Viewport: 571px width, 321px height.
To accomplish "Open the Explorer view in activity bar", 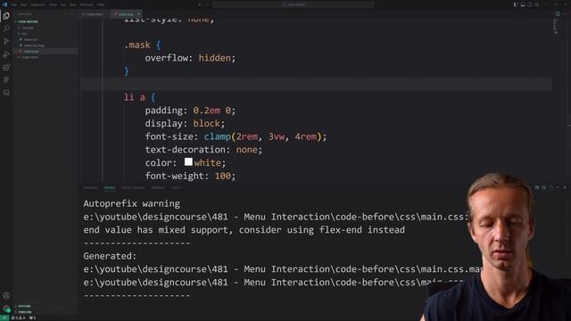I will click(6, 16).
